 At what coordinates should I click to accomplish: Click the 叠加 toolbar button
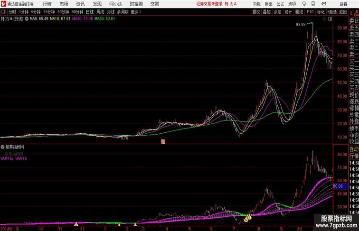(267, 12)
